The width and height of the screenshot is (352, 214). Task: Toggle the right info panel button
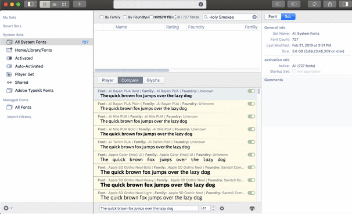[345, 4]
